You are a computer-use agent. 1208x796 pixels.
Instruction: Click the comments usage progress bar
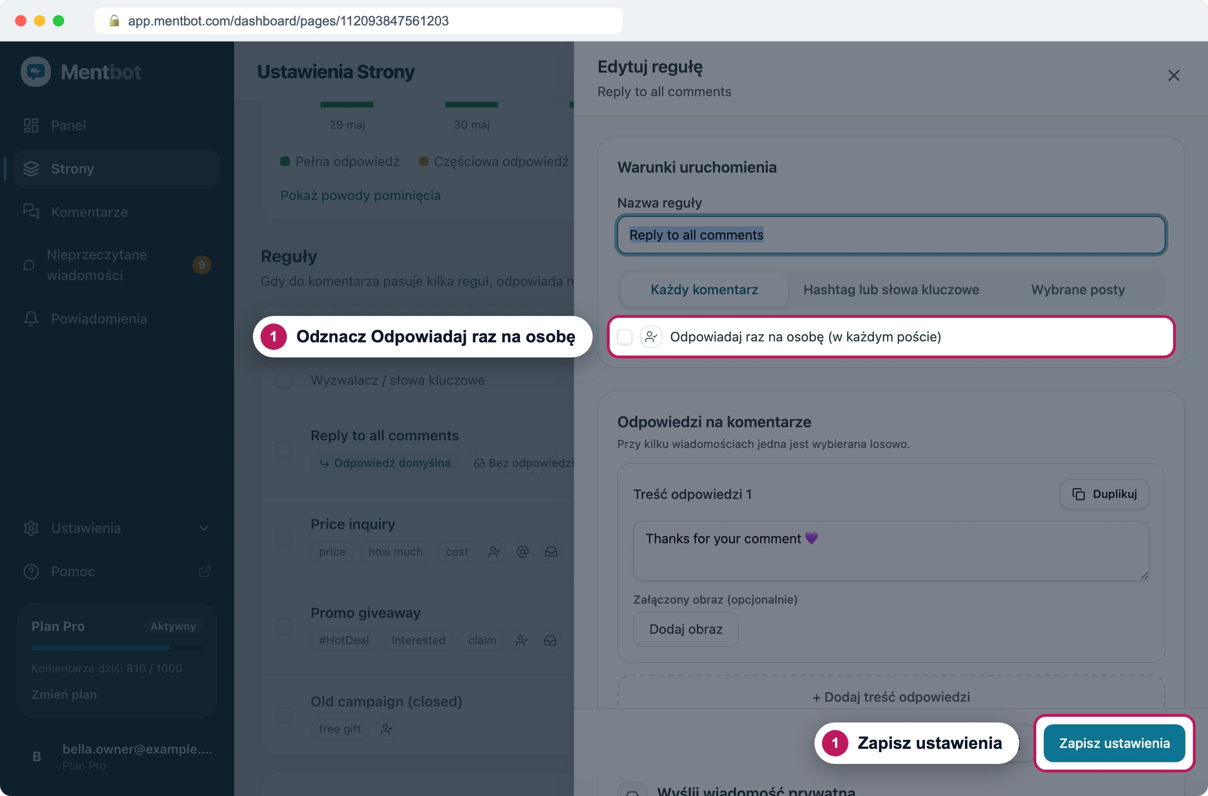117,648
